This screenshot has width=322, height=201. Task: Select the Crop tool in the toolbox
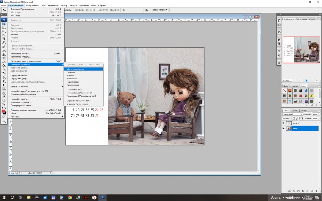pyautogui.click(x=4, y=39)
